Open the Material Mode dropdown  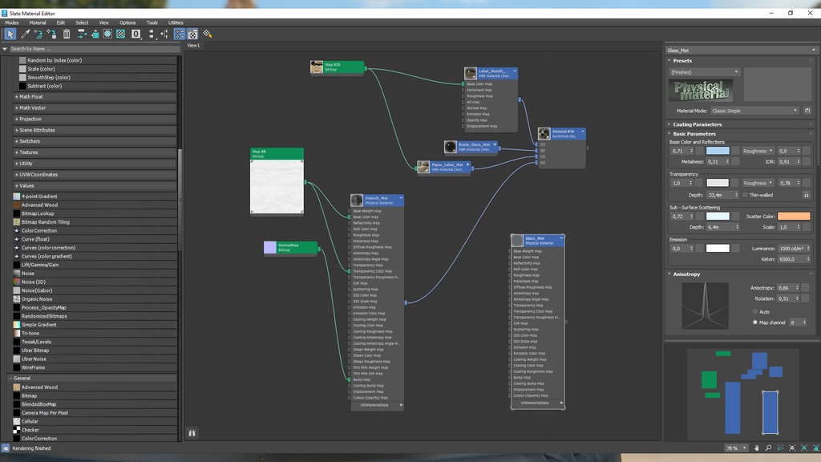tap(754, 111)
